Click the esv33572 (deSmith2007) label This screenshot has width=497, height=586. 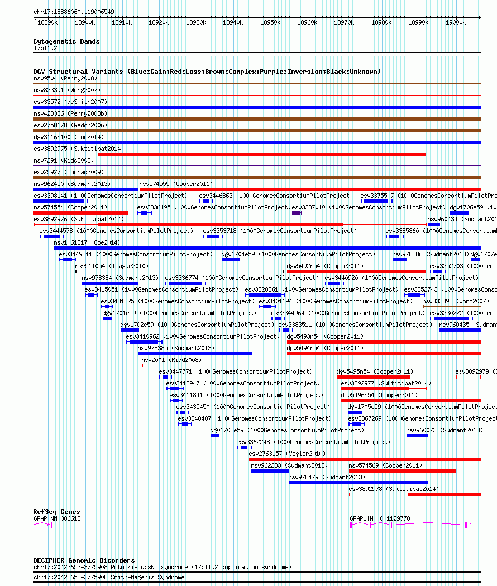coord(70,102)
